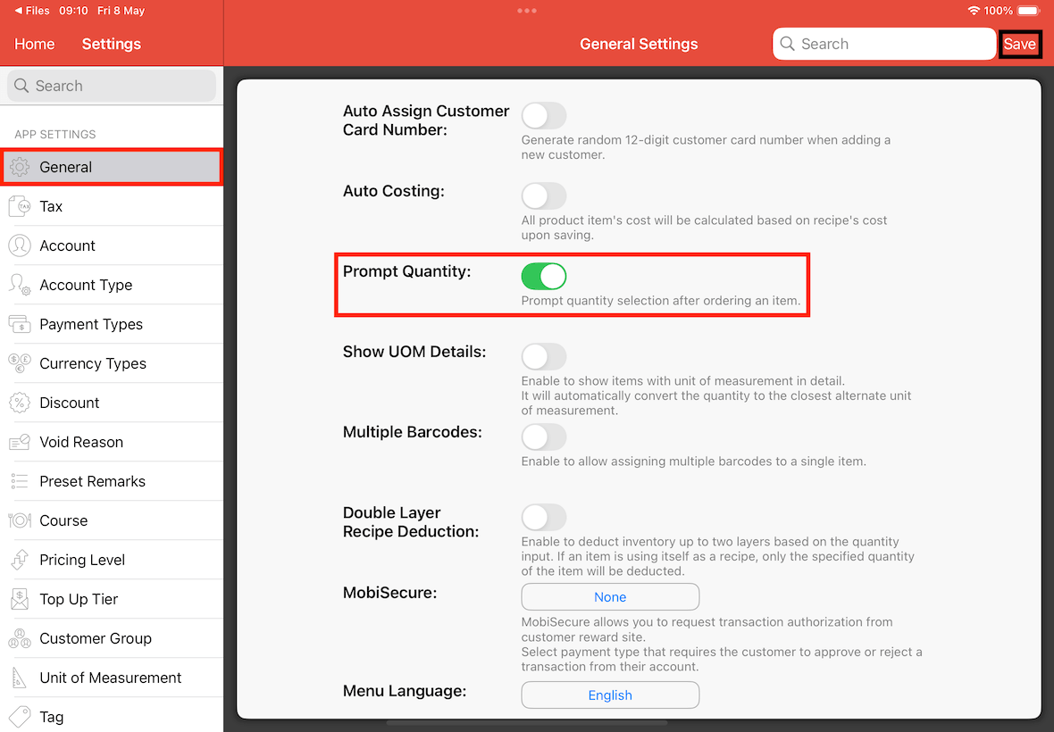Open Unit of Measurement settings
This screenshot has width=1054, height=732.
pos(112,678)
